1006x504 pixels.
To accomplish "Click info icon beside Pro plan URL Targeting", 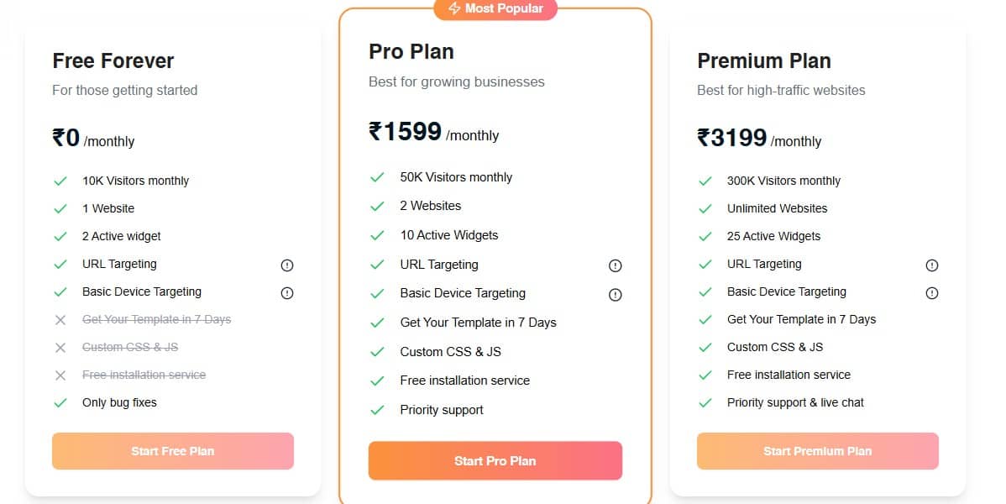I will [616, 266].
